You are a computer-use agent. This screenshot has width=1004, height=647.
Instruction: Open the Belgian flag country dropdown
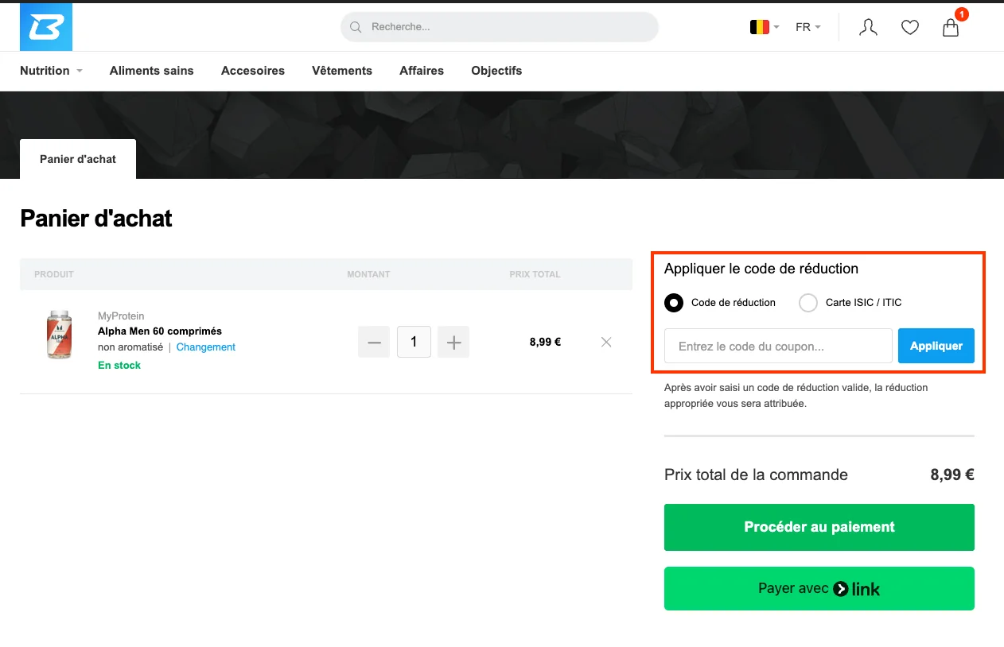[x=765, y=27]
